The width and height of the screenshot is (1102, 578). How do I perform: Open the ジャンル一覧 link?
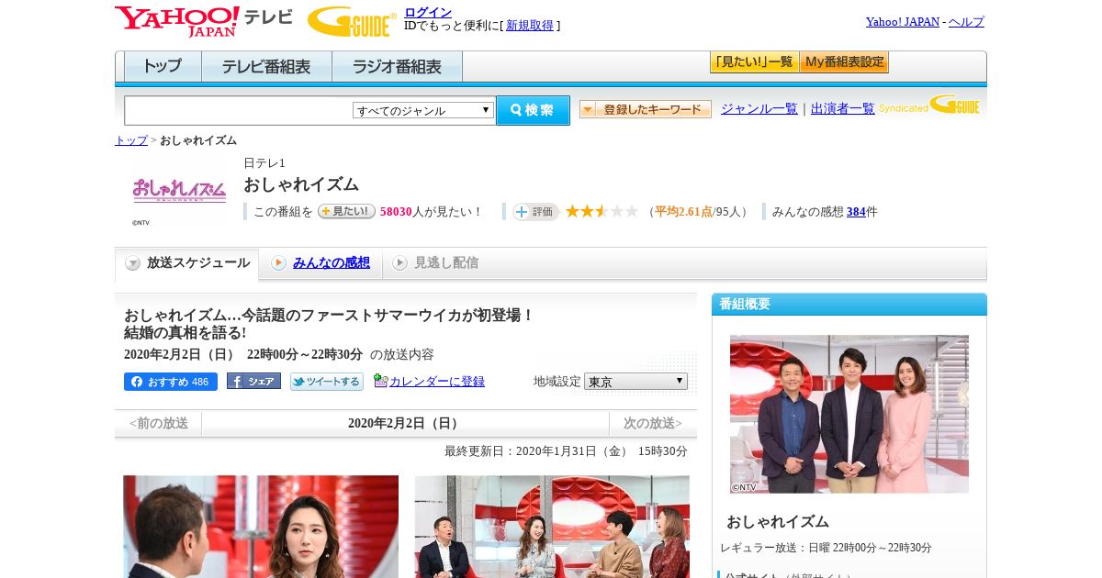pos(759,108)
